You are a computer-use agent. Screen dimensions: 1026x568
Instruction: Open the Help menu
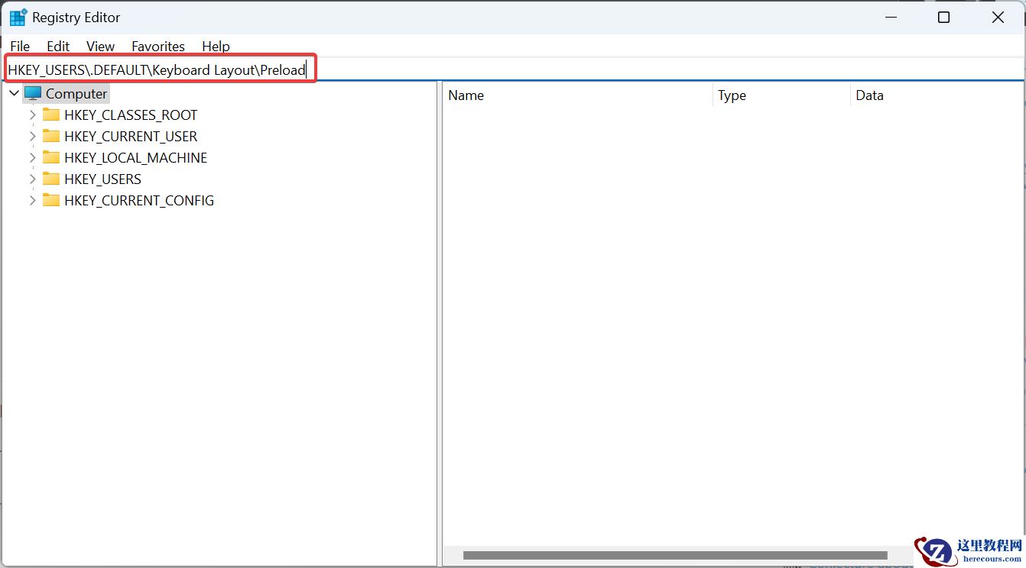click(216, 47)
